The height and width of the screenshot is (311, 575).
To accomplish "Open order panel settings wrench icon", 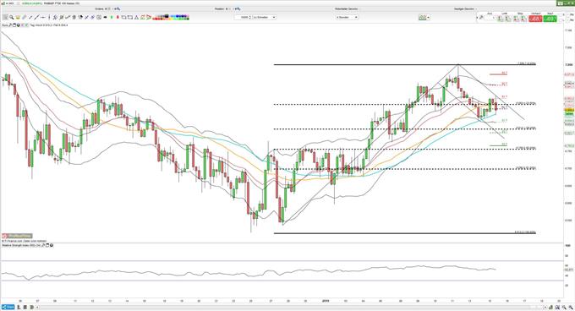I will [481, 17].
